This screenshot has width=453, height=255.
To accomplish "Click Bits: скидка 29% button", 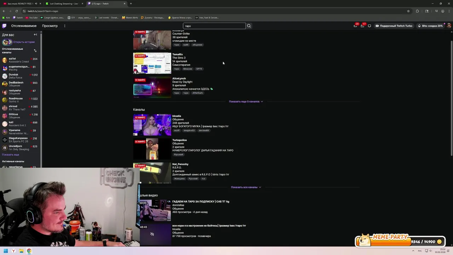I will click(430, 26).
